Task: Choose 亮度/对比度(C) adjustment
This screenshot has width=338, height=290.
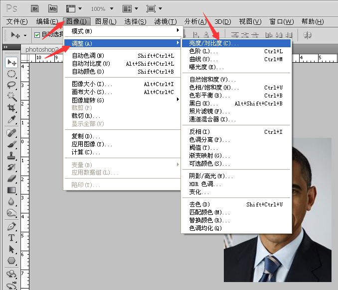Action: click(236, 43)
